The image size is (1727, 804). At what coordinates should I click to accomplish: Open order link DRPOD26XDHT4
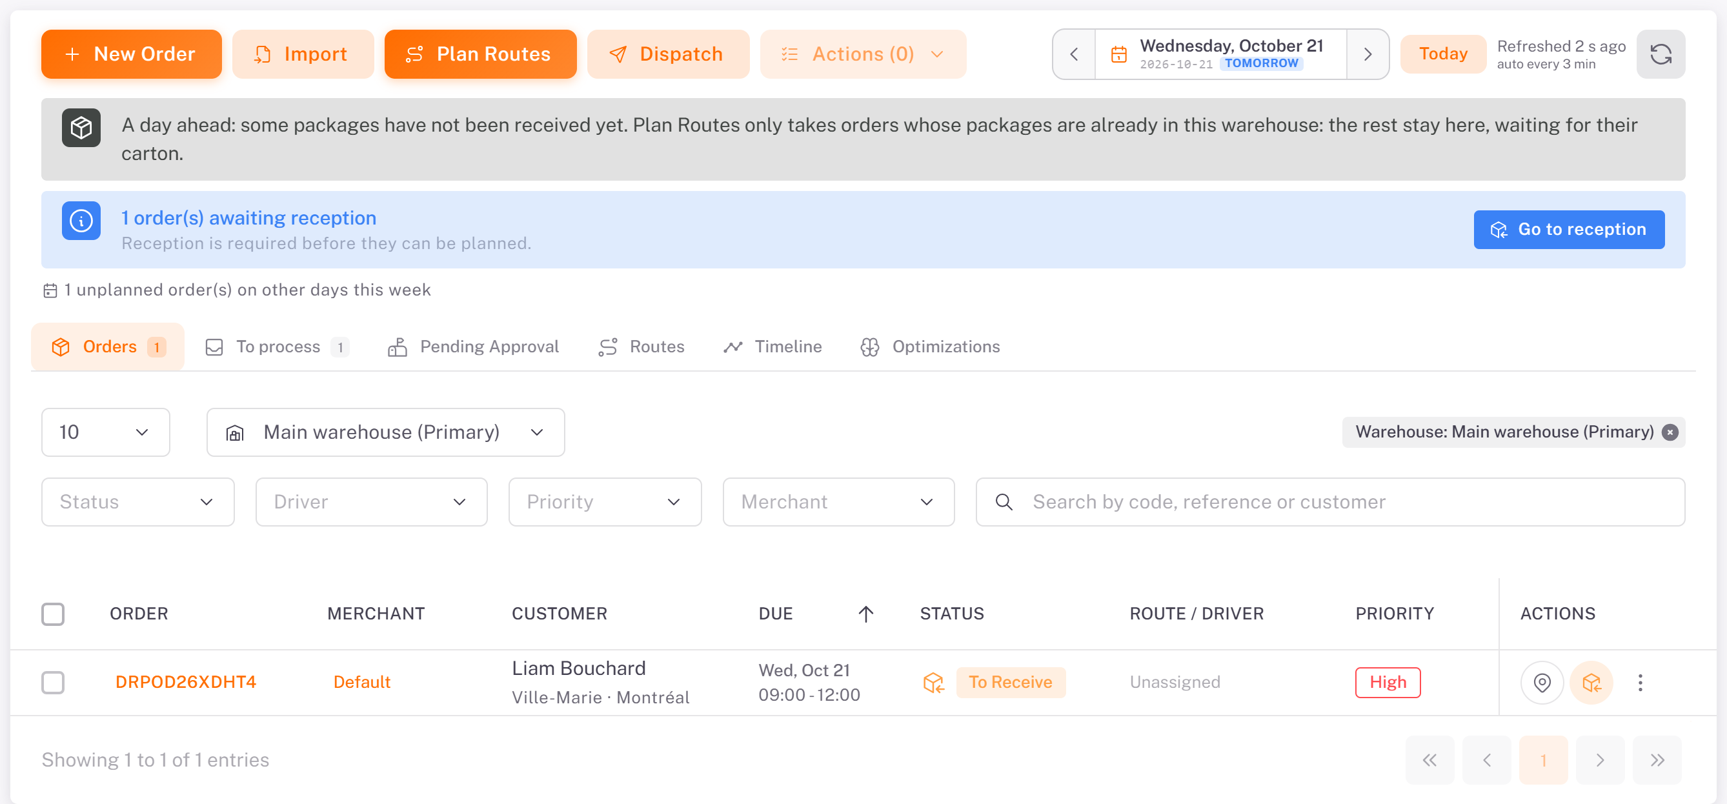(186, 682)
